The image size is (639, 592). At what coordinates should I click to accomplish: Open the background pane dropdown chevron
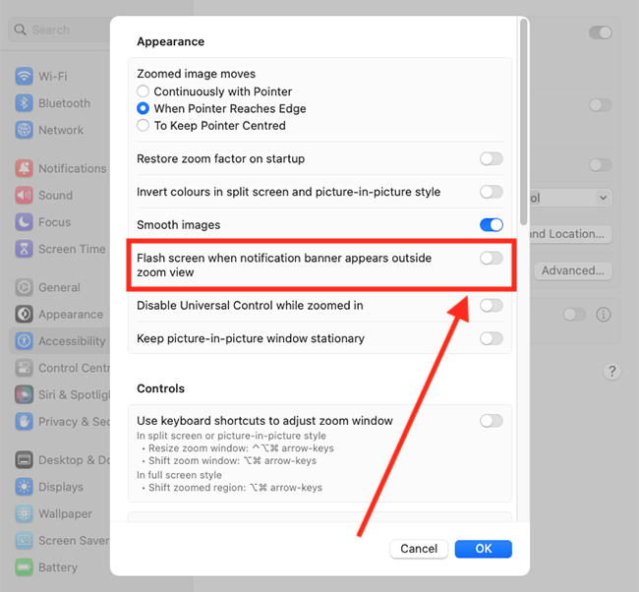604,198
